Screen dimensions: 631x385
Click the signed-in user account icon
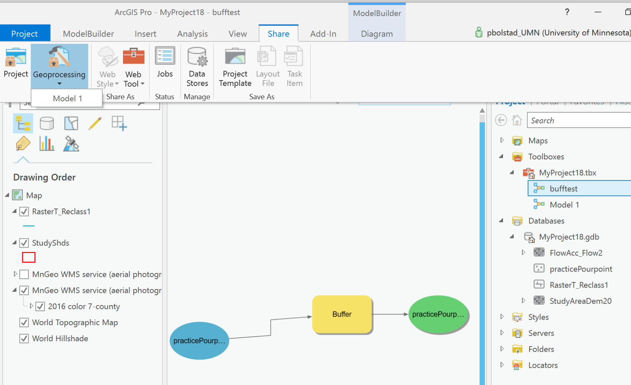pos(479,32)
